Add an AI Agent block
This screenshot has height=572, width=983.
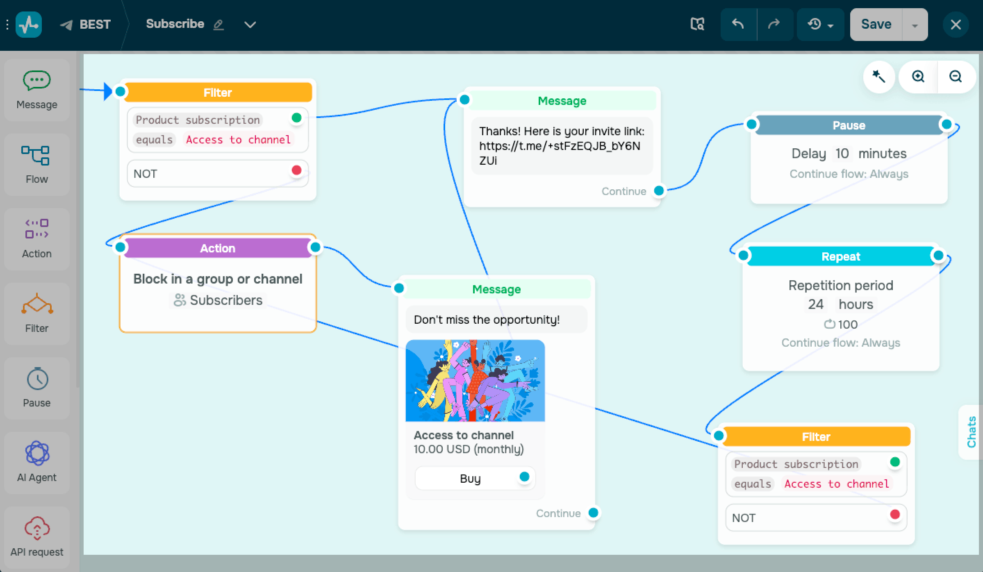click(36, 463)
